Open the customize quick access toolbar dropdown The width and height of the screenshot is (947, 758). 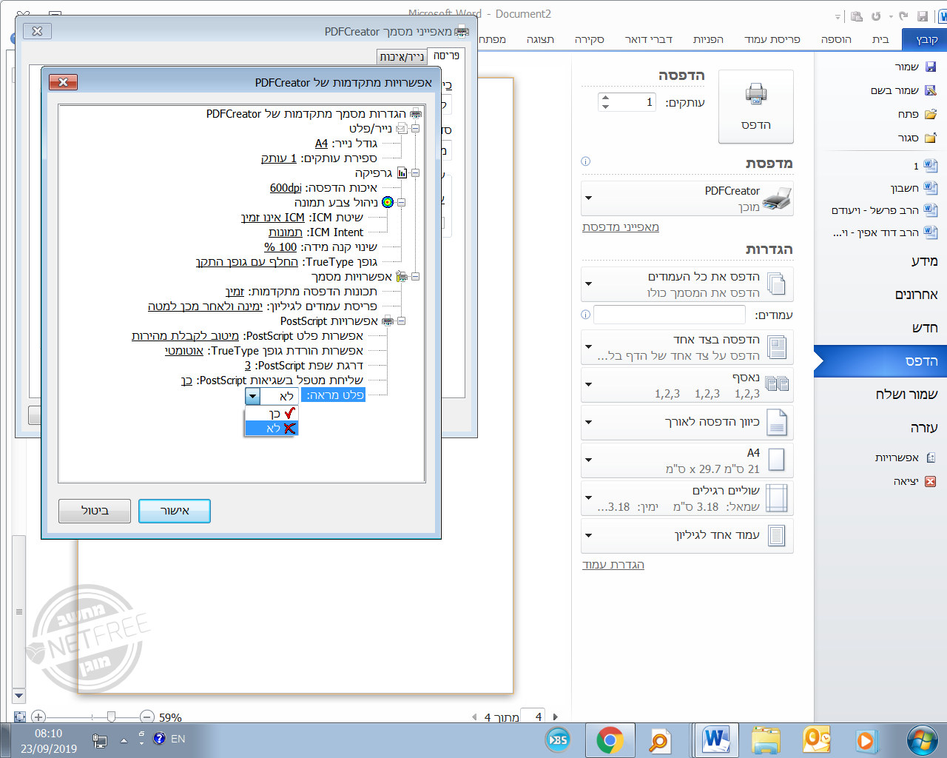tap(838, 17)
